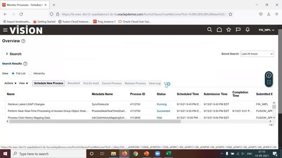Click the Search Results help icon

[26, 64]
